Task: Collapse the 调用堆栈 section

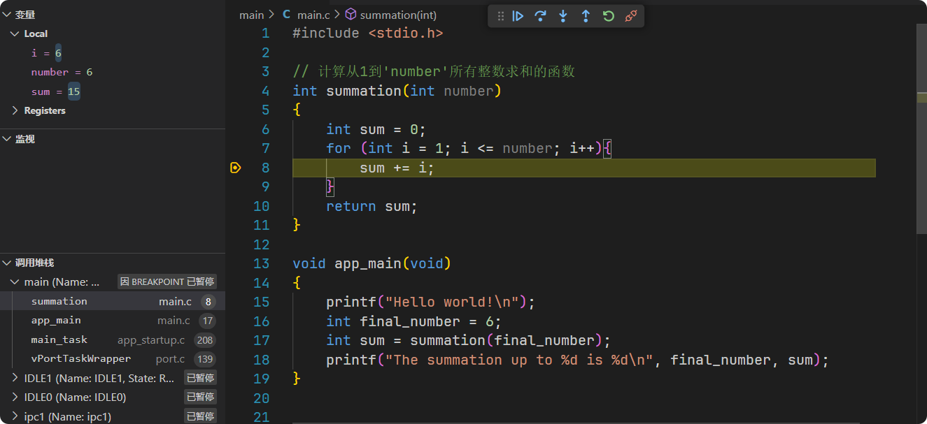Action: tap(7, 263)
